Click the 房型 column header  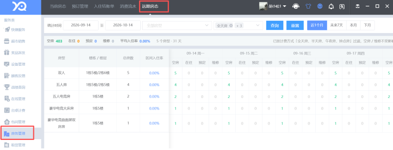[x=61, y=58]
